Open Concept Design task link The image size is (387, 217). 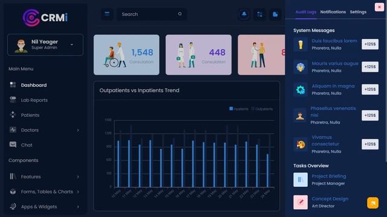coord(330,199)
